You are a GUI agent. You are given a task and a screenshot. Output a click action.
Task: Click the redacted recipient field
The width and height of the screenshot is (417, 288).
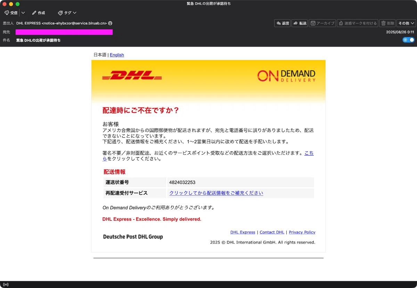(64, 32)
